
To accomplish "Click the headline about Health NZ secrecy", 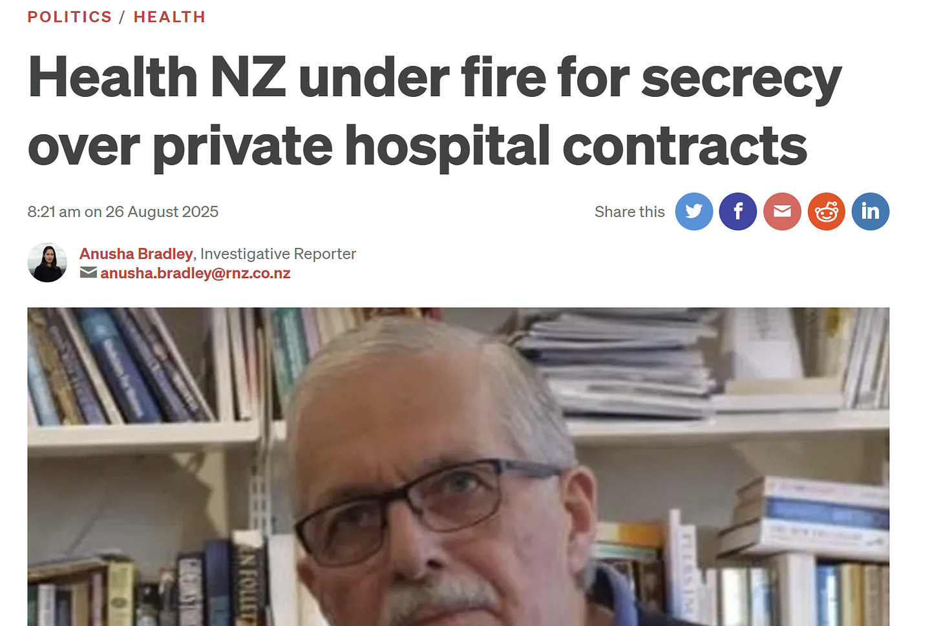I will click(x=434, y=111).
